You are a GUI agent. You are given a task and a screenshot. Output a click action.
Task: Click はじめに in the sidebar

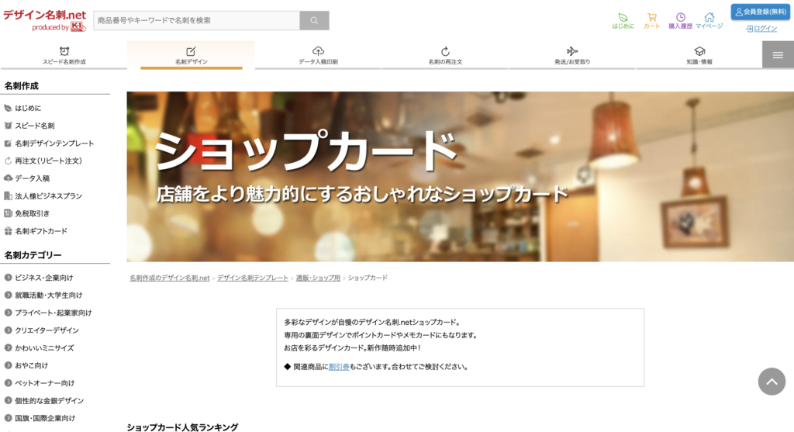pyautogui.click(x=28, y=108)
